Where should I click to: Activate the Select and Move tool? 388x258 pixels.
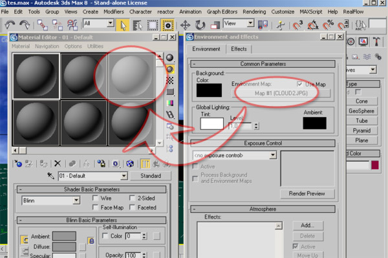[x=185, y=25]
